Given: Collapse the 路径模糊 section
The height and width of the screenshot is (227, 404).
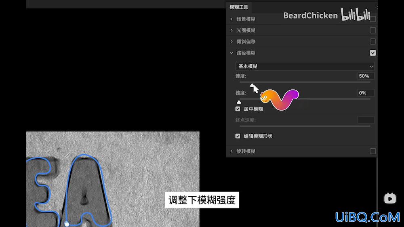Looking at the screenshot, I should click(x=231, y=53).
